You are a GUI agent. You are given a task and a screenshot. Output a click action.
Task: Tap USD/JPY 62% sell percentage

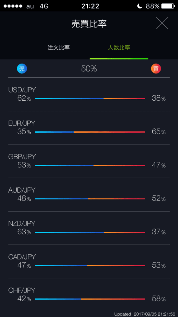(24, 98)
